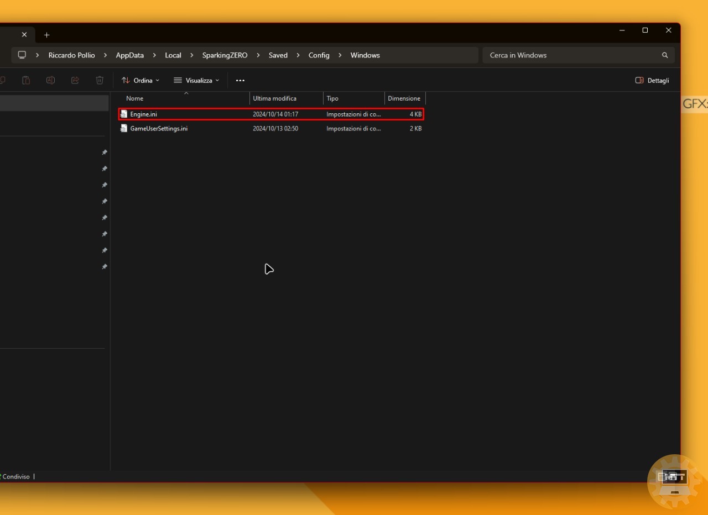This screenshot has height=515, width=708.
Task: Click the Cerca in Windows search field
Action: [x=579, y=55]
